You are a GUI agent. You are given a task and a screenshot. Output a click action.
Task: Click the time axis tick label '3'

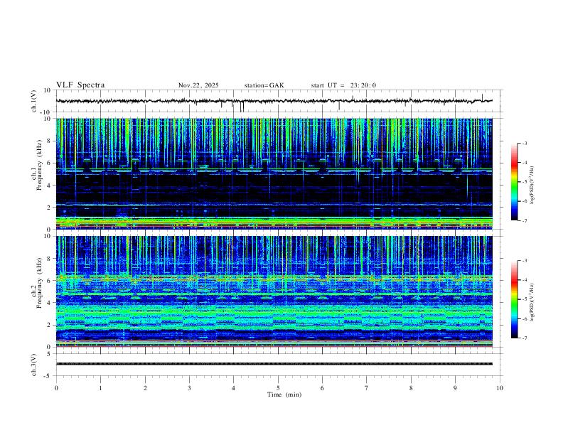coord(189,388)
